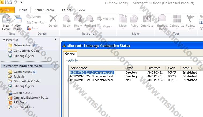203x117 pixels.
Task: Open the Categorize dropdown
Action: 177,22
